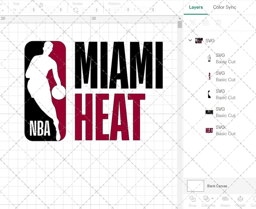Click the Slice tool icon

coord(192,199)
